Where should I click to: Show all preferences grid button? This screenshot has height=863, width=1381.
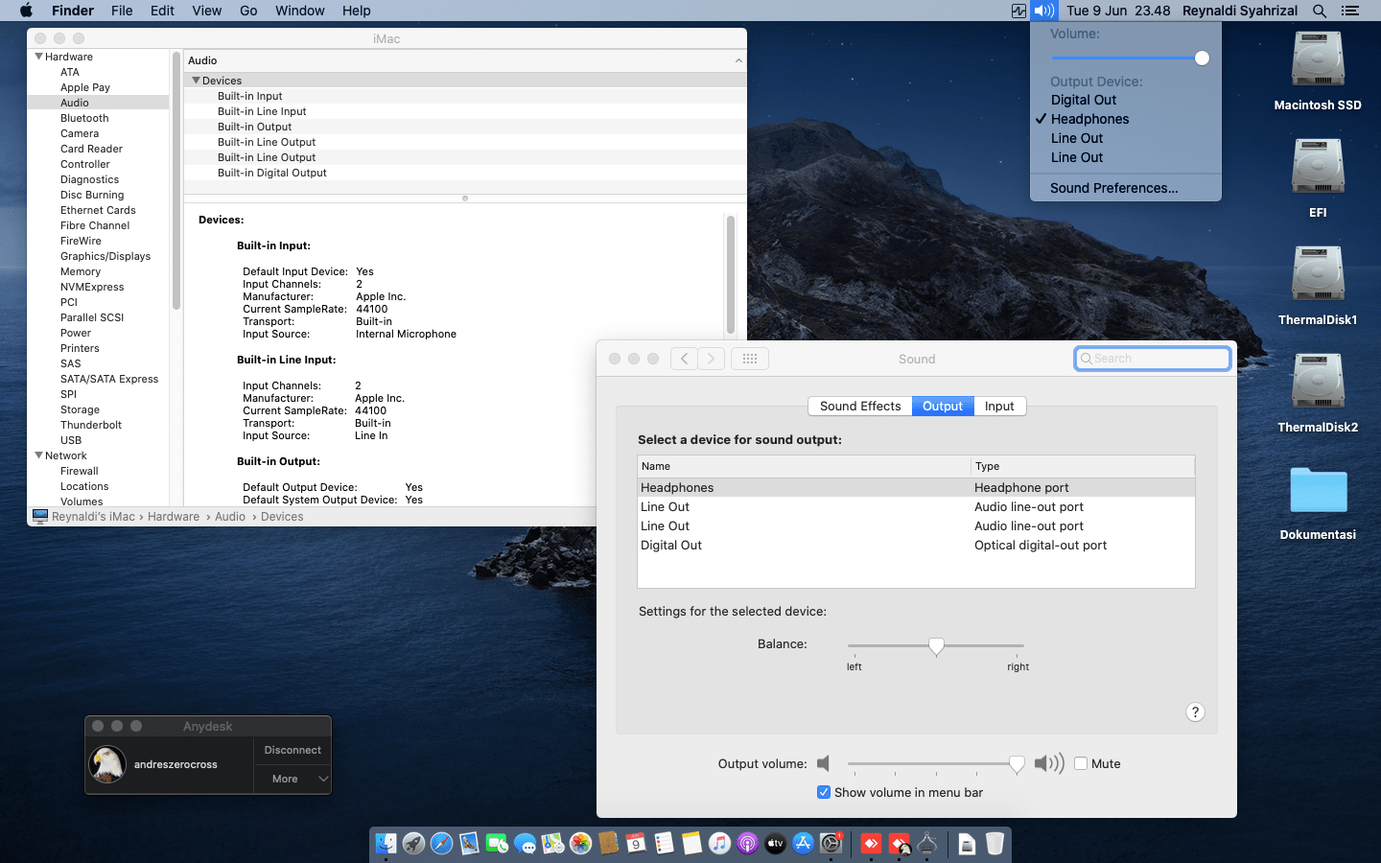coord(750,359)
